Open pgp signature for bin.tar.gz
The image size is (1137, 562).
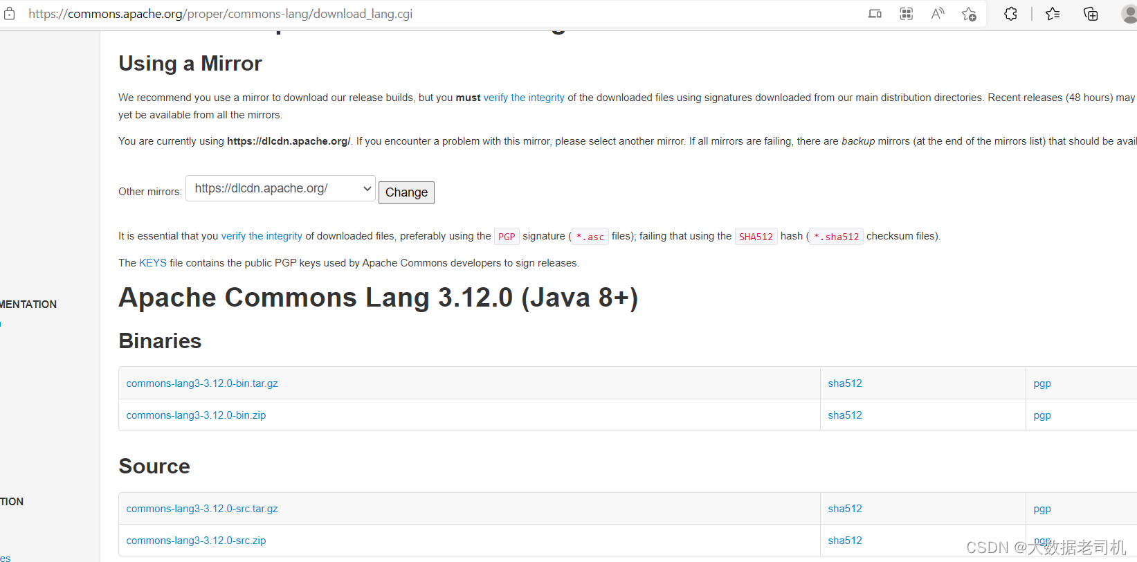tap(1042, 384)
